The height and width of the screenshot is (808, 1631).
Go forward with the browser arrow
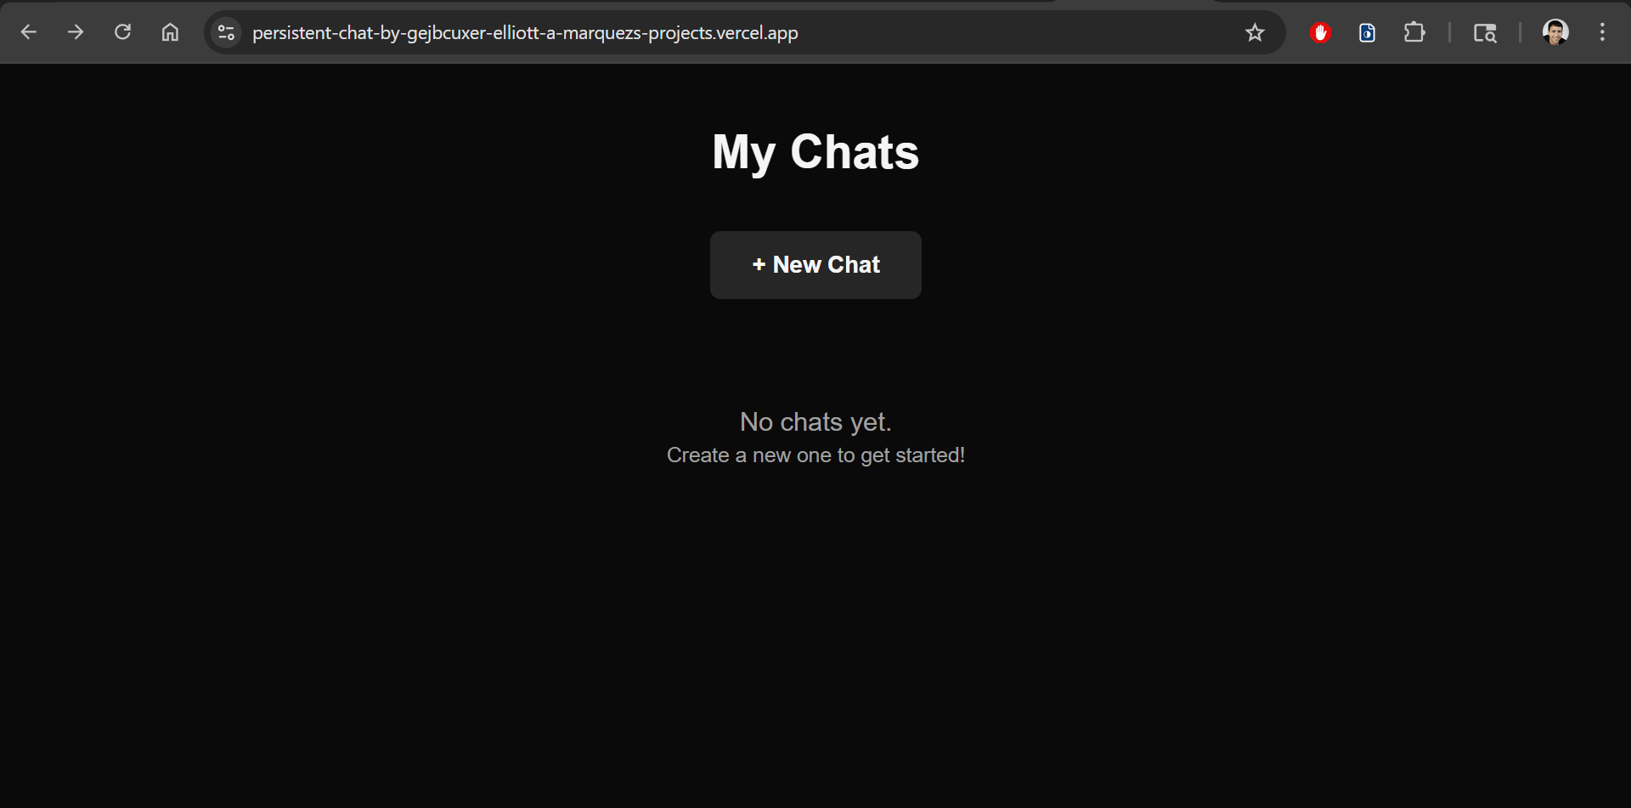[x=76, y=32]
